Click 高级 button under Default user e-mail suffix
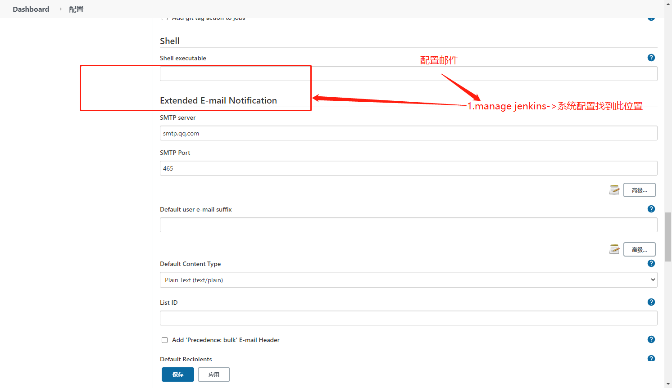This screenshot has height=388, width=672. [x=640, y=249]
